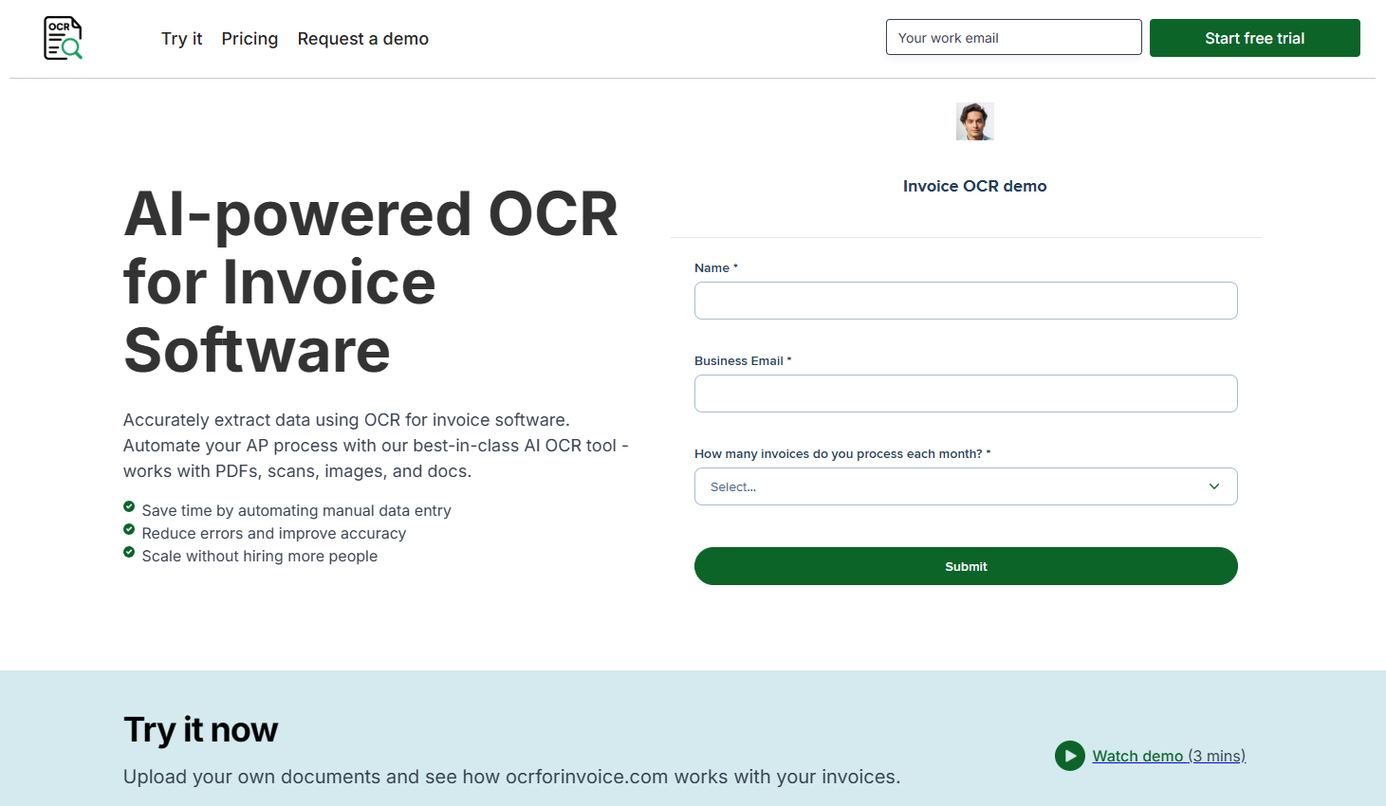Click the Watch demo (3 mins) link

[x=1168, y=756]
